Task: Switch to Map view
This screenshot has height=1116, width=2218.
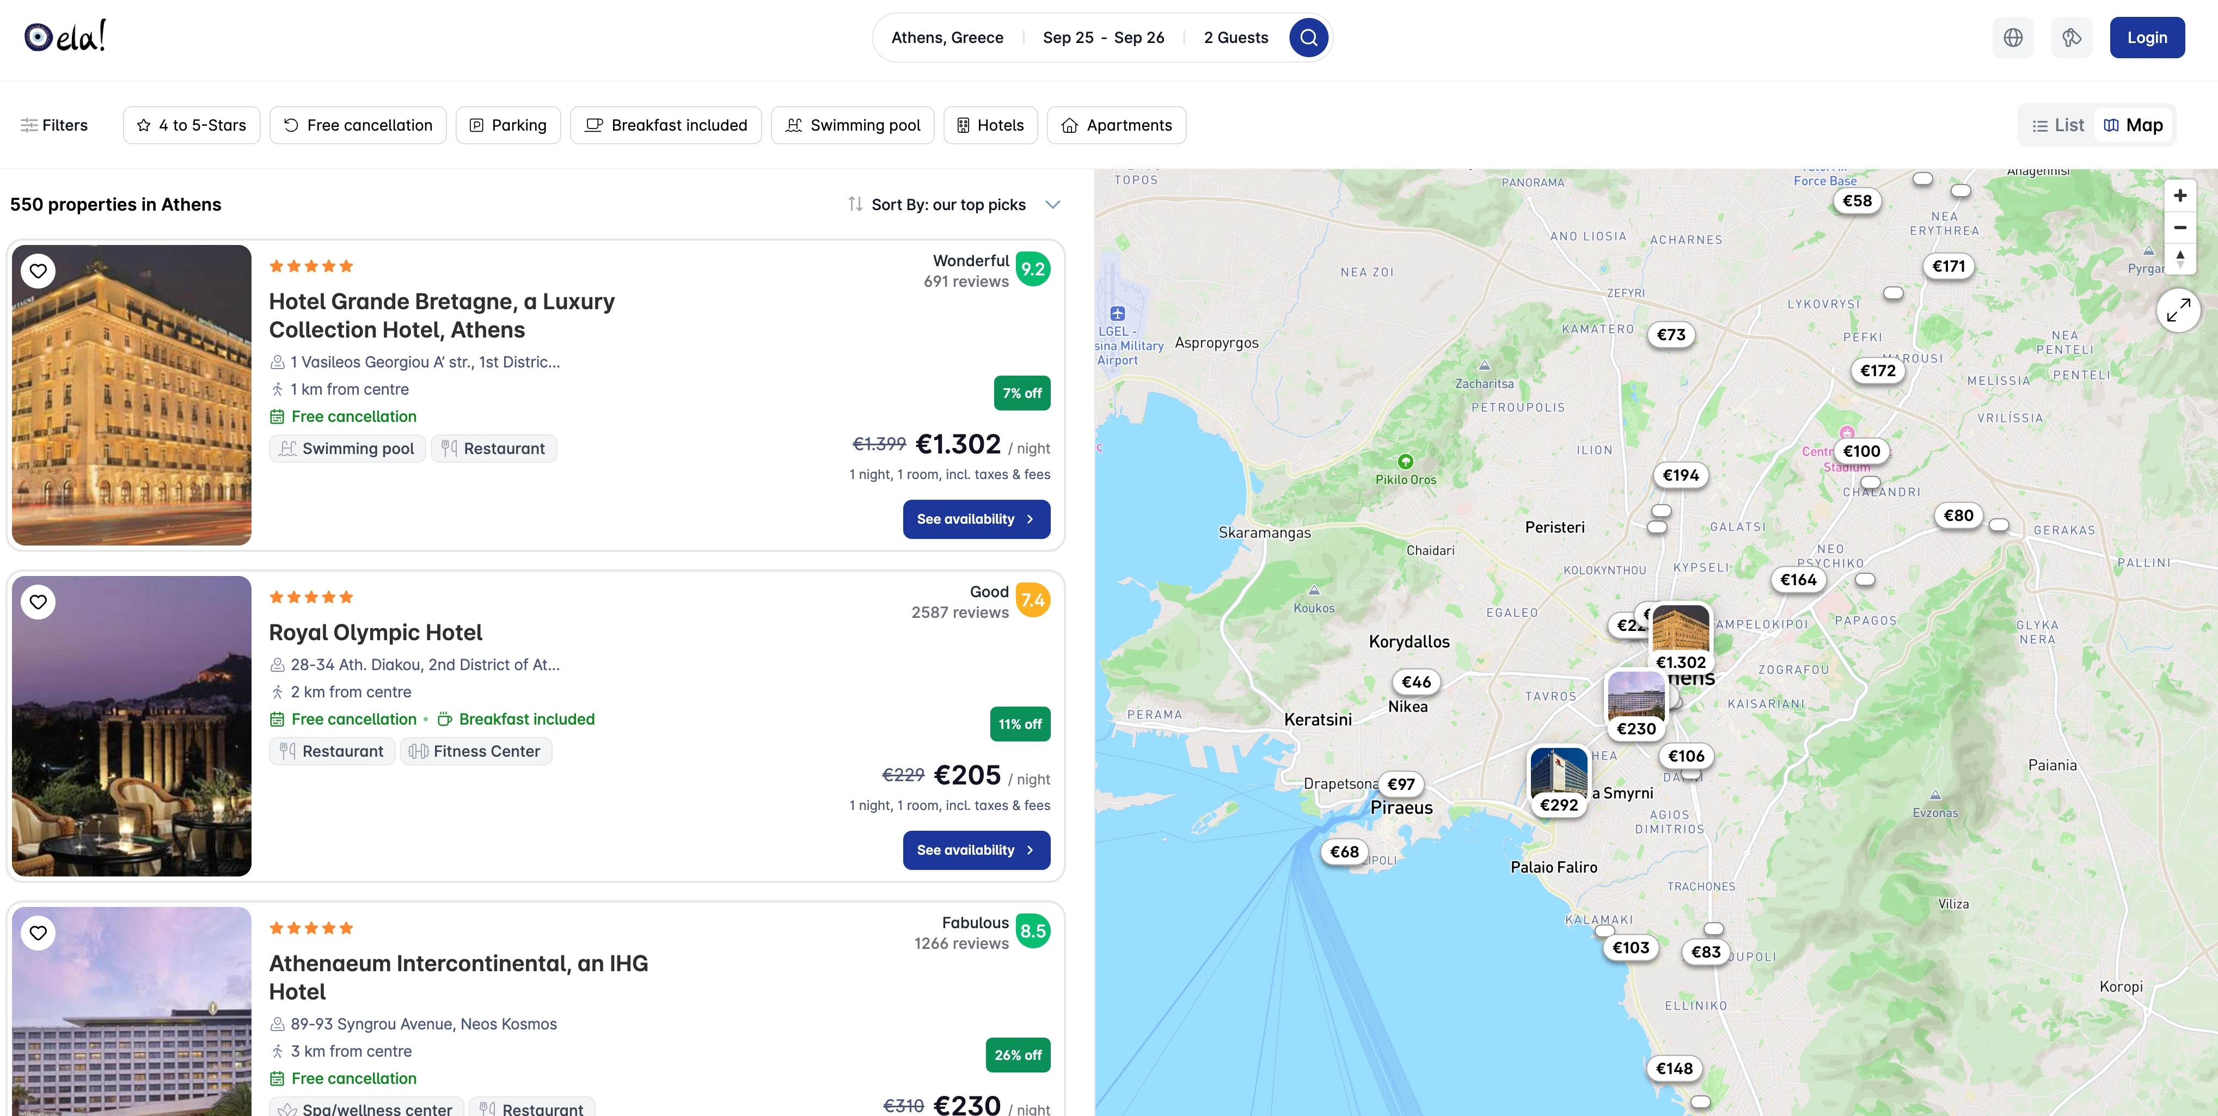Action: point(2133,126)
